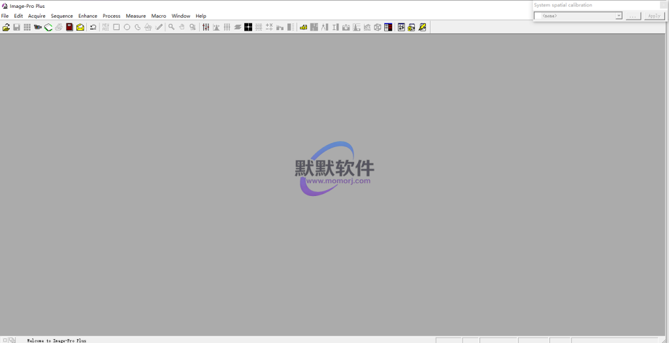Open the spatial calibration dropdown arrow
The width and height of the screenshot is (669, 343).
click(619, 16)
